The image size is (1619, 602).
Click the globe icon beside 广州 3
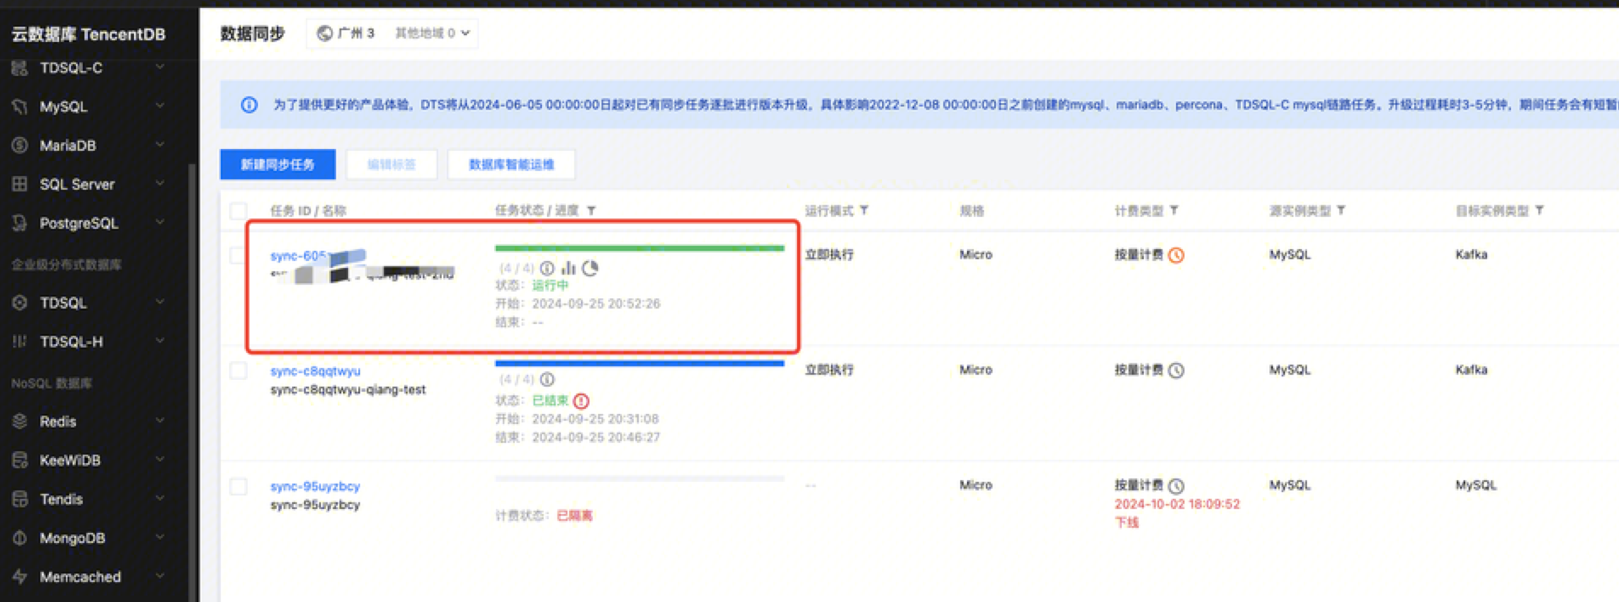pyautogui.click(x=325, y=33)
